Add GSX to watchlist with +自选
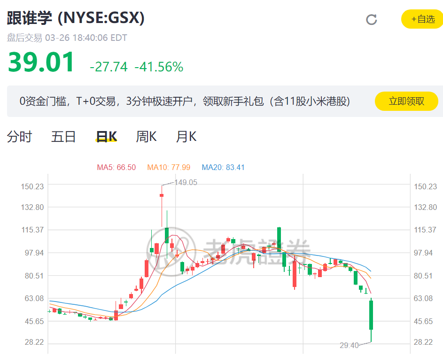Viewport: 443px width, 356px height. 422,19
